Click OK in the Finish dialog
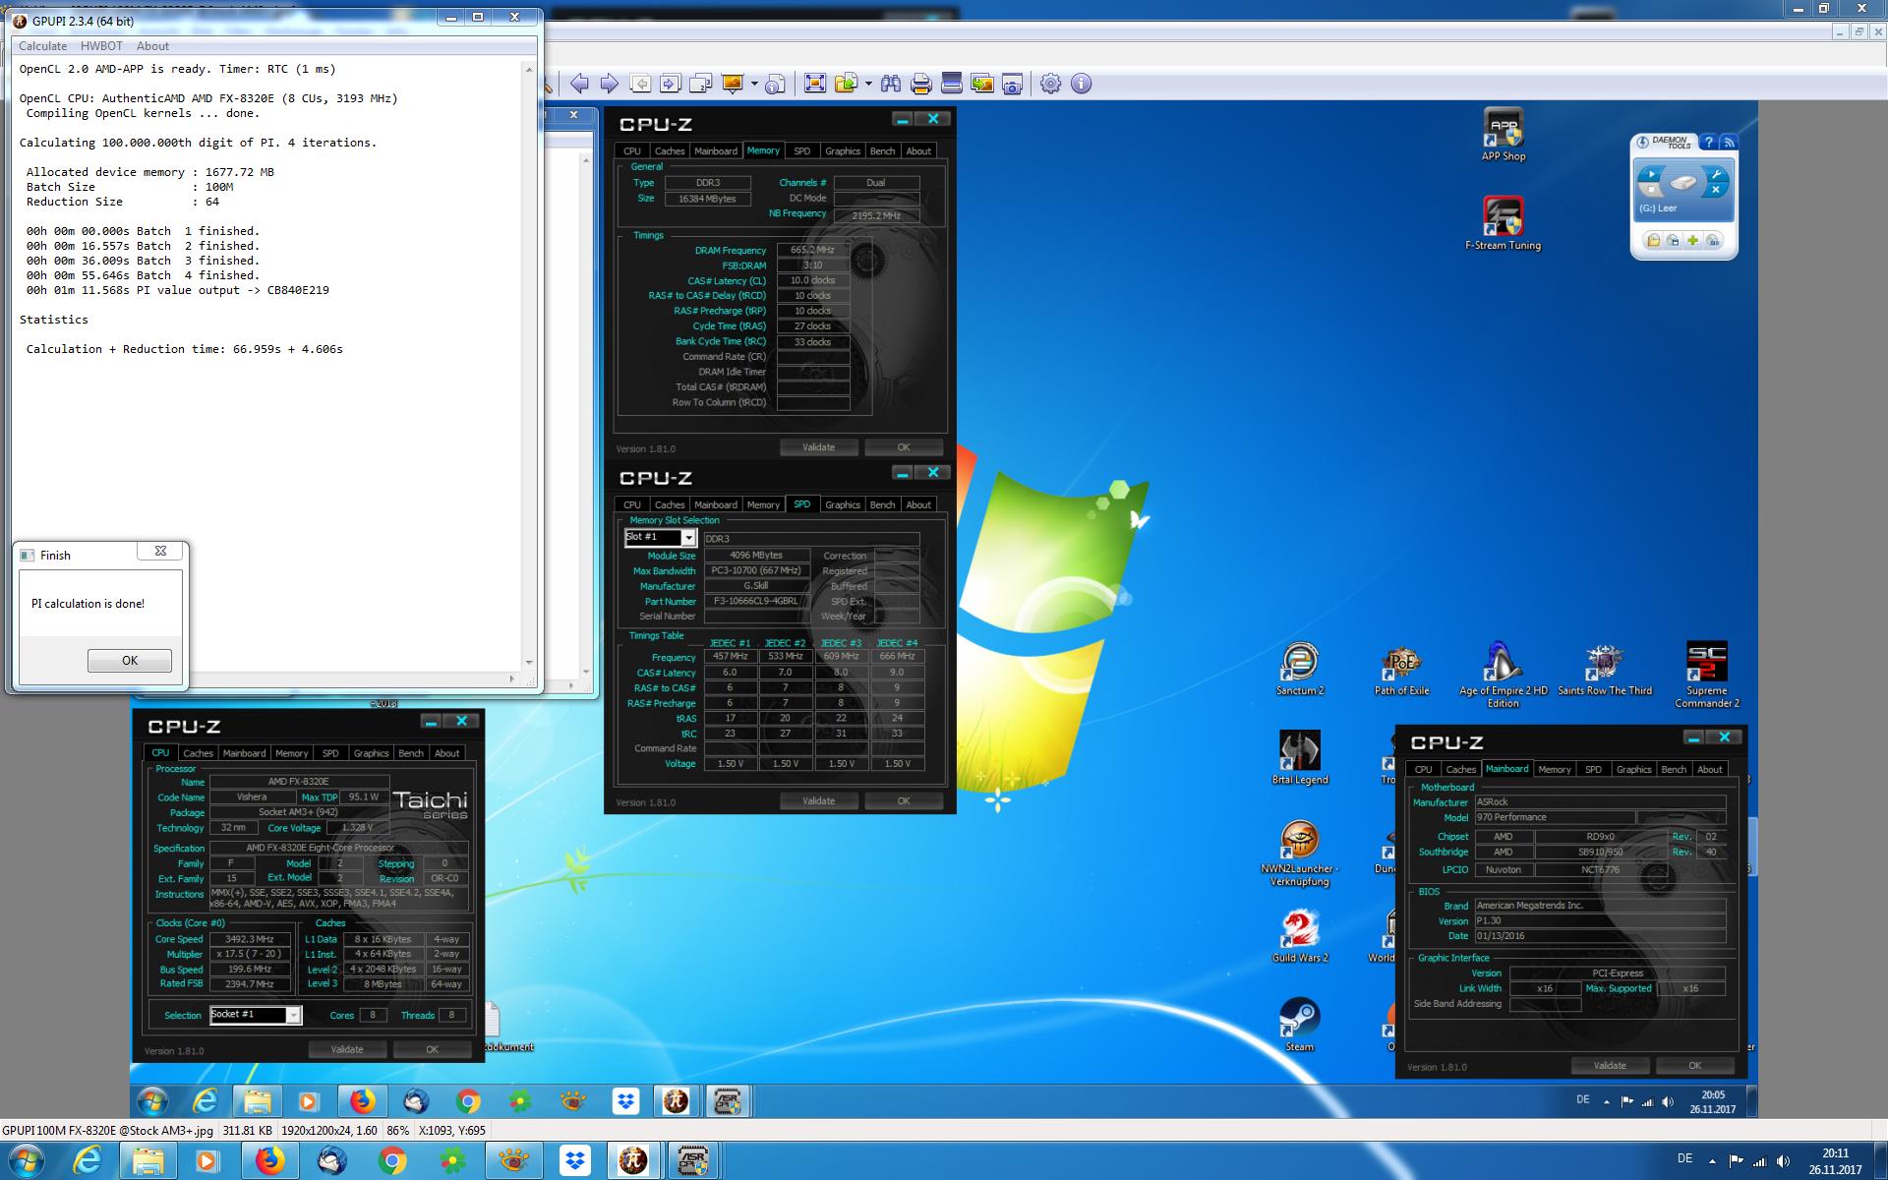 point(130,661)
